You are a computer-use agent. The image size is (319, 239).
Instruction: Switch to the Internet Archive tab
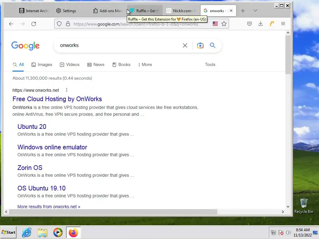pyautogui.click(x=34, y=11)
